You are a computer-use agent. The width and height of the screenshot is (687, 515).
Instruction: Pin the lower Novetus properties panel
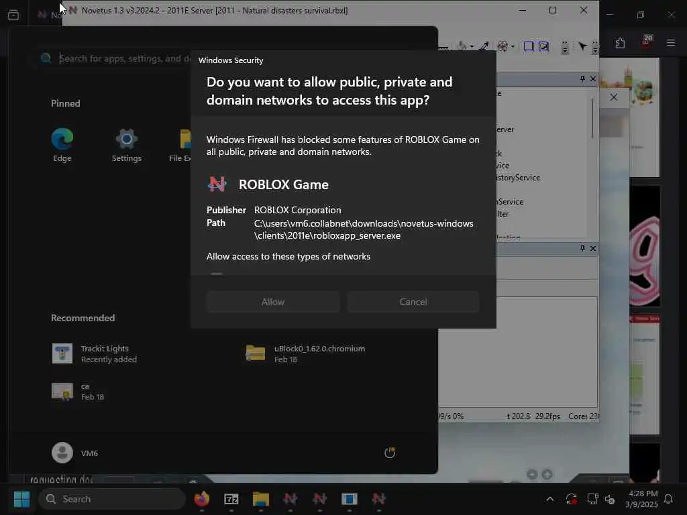coord(582,248)
